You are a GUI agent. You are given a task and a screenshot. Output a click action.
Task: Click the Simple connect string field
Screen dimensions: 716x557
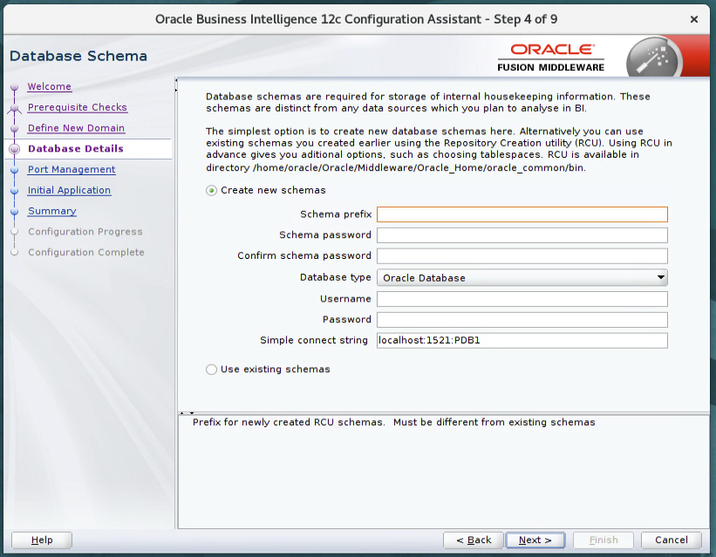click(522, 341)
